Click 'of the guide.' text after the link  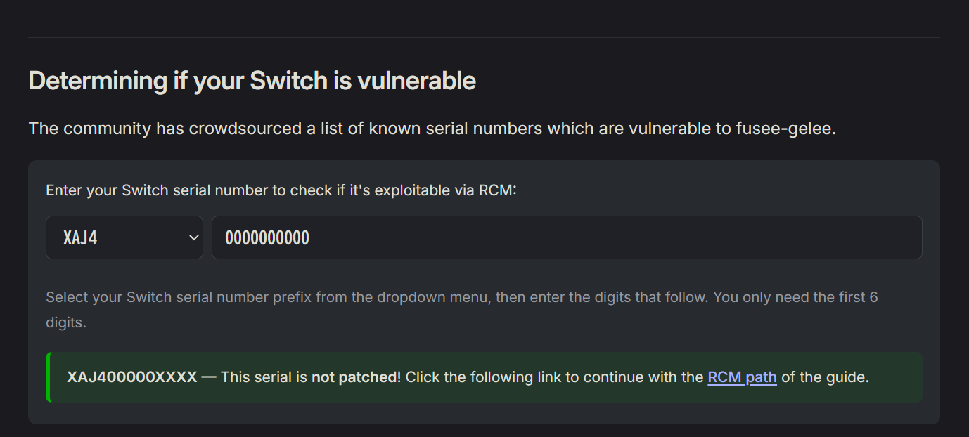pyautogui.click(x=825, y=377)
